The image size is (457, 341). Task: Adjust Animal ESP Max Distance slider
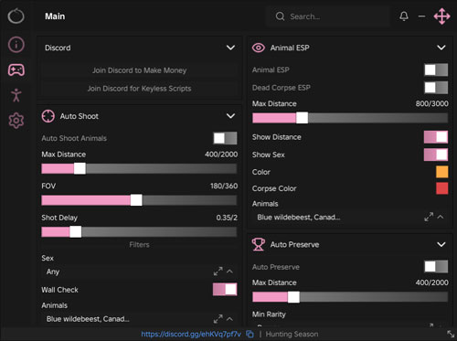tap(350, 118)
